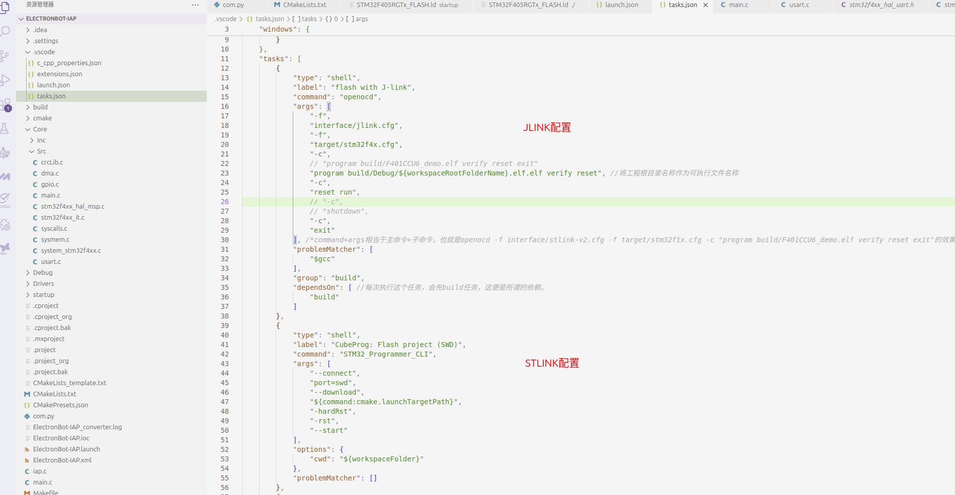The image size is (955, 495).
Task: Close the tasks.json editor tab
Action: click(705, 5)
